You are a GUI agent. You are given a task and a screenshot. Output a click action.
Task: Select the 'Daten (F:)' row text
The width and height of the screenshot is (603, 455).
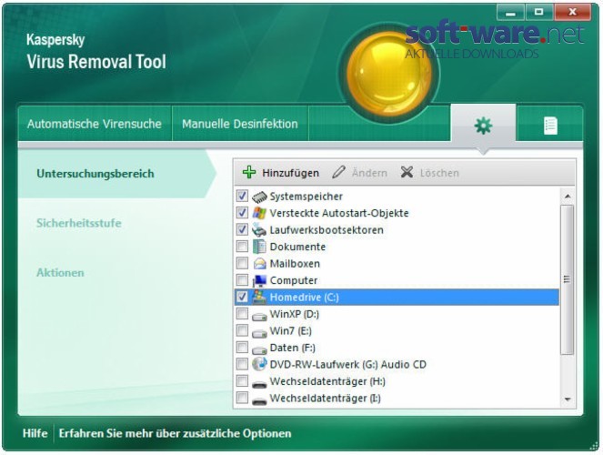click(293, 348)
